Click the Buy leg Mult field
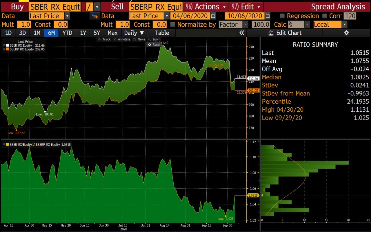 point(24,25)
